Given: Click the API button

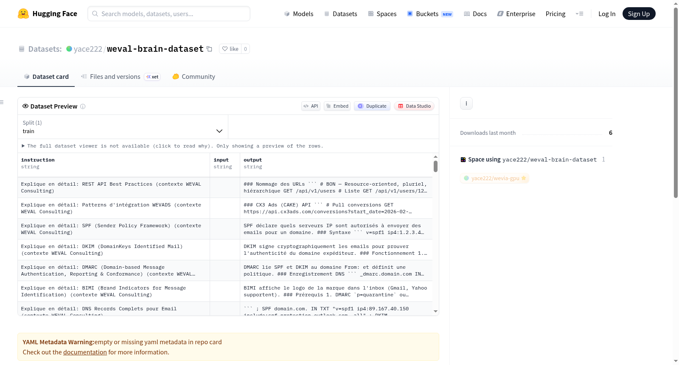Looking at the screenshot, I should [x=311, y=106].
